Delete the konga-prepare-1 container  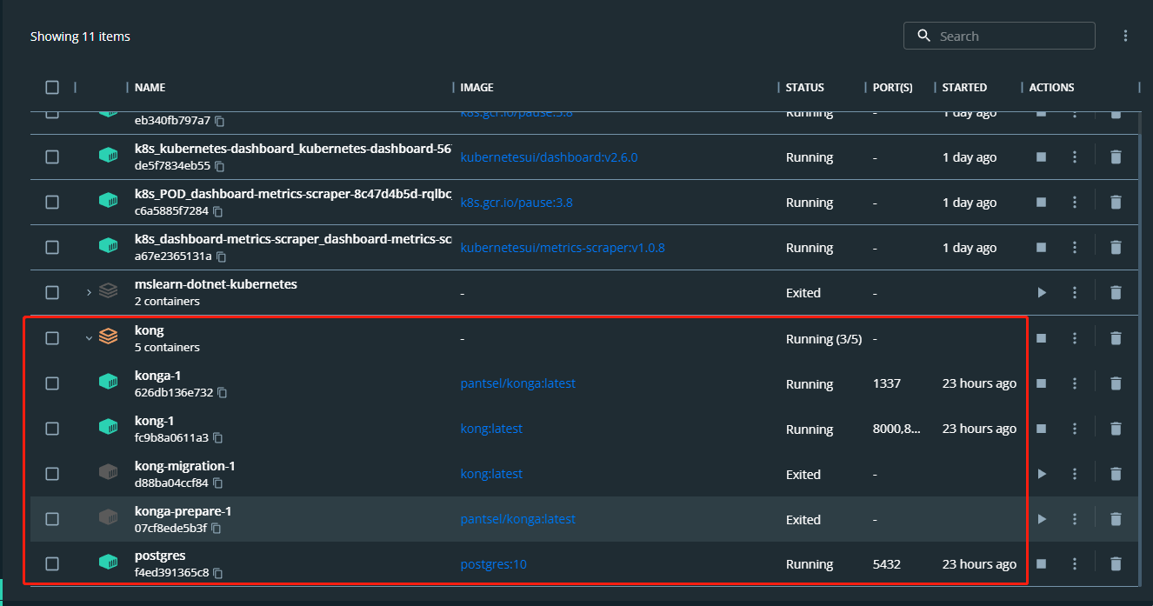coord(1116,519)
